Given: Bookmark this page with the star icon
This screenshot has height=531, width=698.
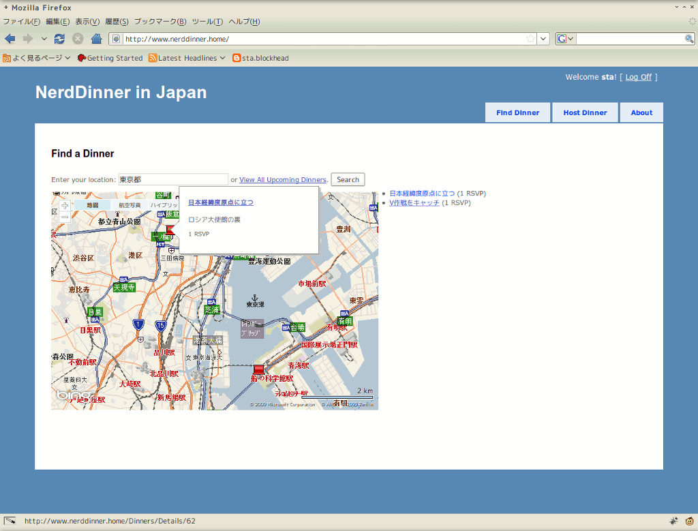Looking at the screenshot, I should 530,39.
